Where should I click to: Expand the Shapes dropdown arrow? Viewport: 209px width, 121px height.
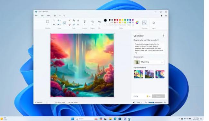coord(92,24)
